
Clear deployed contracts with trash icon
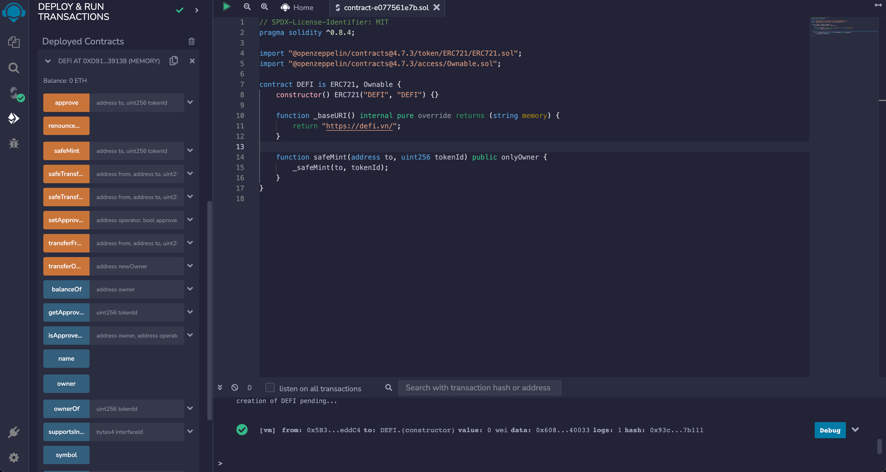[191, 41]
